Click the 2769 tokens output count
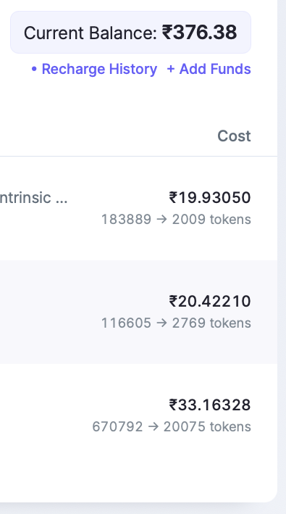This screenshot has width=286, height=514. 211,323
